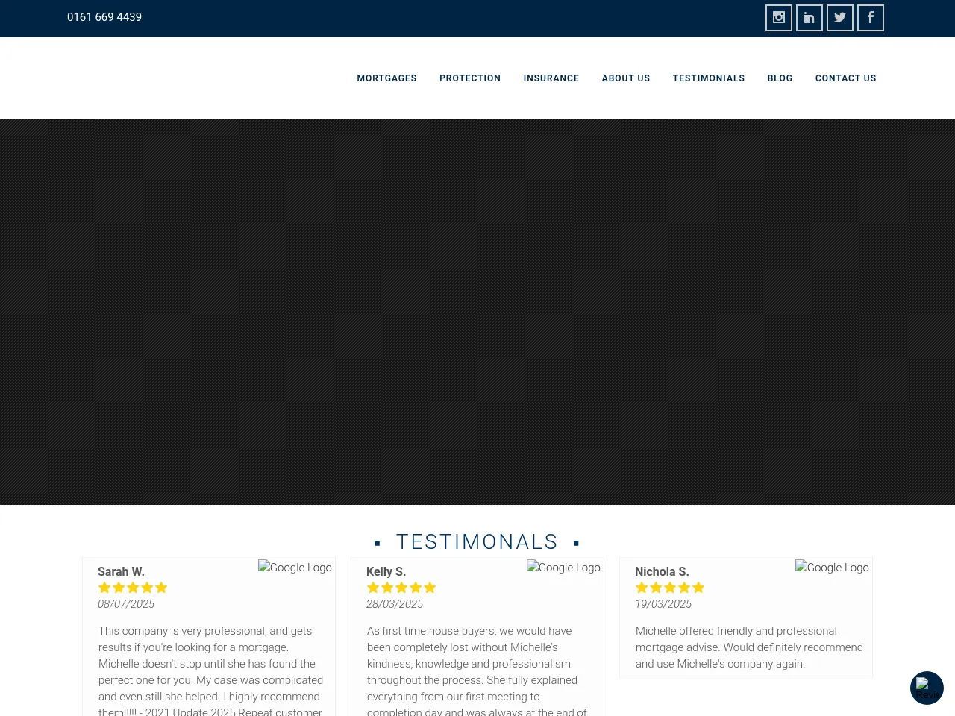Click Google Logo on Sarah W. review
Screen dimensions: 955x716
(295, 568)
